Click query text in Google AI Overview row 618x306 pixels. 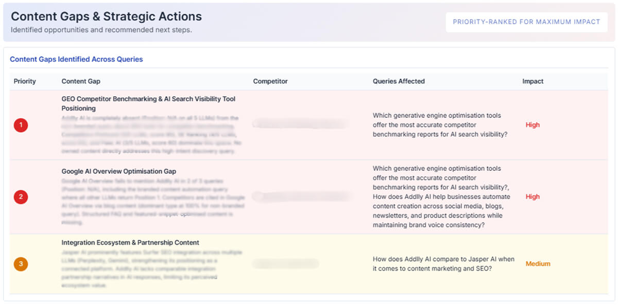[x=442, y=196]
